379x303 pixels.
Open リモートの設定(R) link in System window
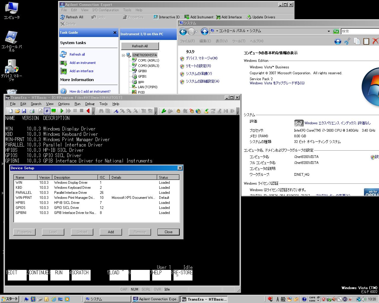click(198, 66)
